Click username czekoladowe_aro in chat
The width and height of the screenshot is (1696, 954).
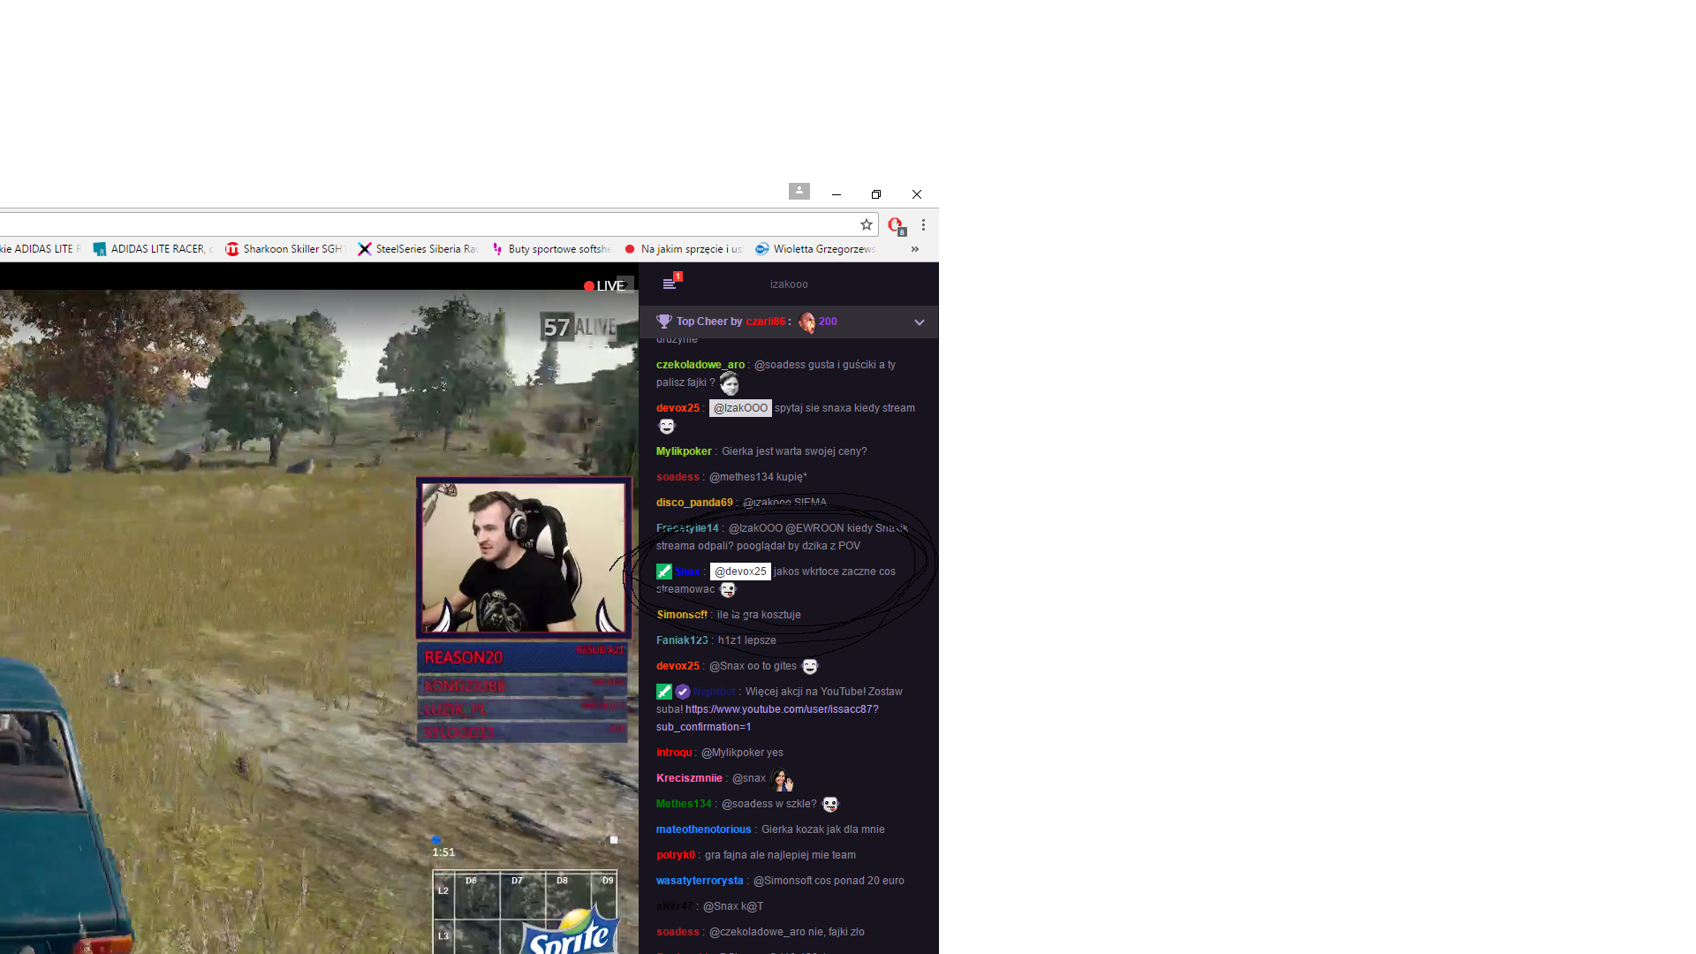click(700, 365)
